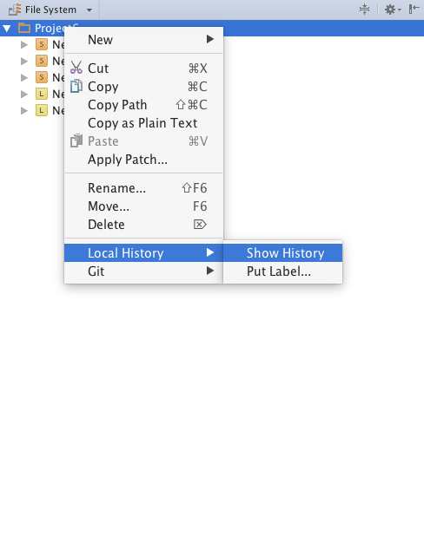Screen dimensions: 424x536
Task: Open the gear settings menu icon
Action: [393, 10]
